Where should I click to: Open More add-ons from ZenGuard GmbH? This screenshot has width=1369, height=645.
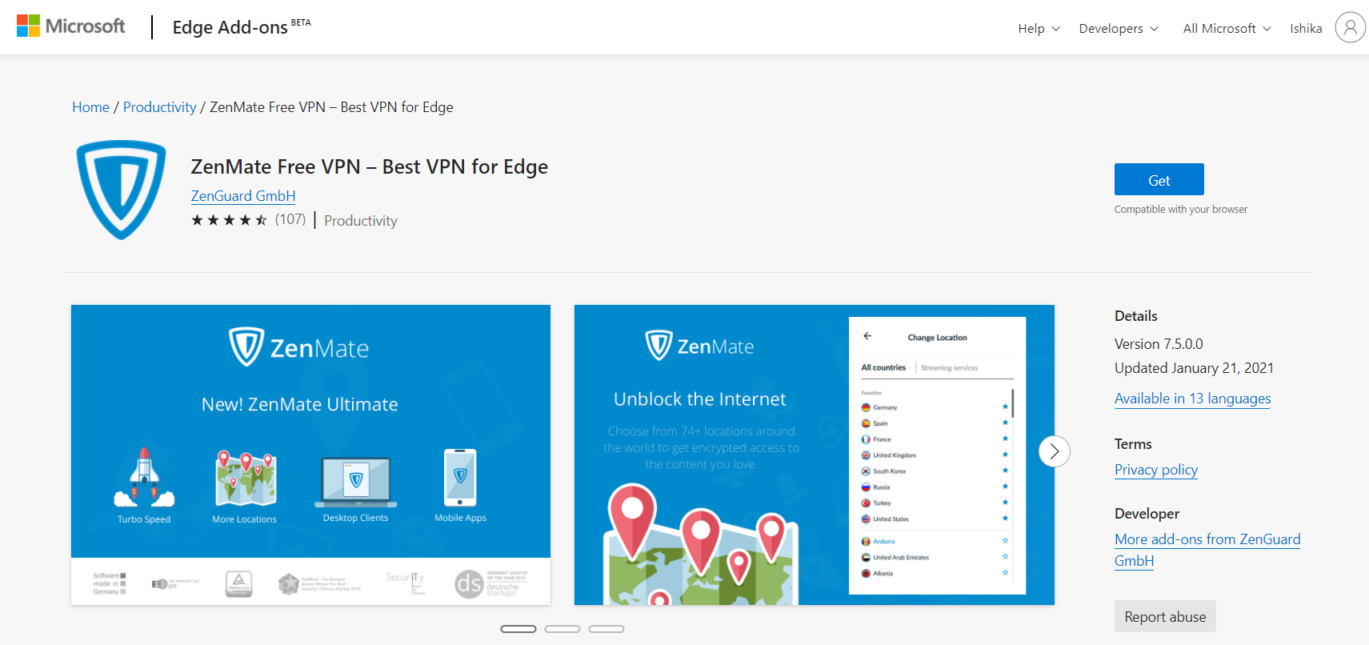[1207, 550]
